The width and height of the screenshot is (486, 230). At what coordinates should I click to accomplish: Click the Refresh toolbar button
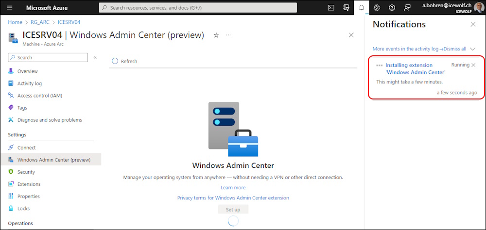[x=124, y=61]
